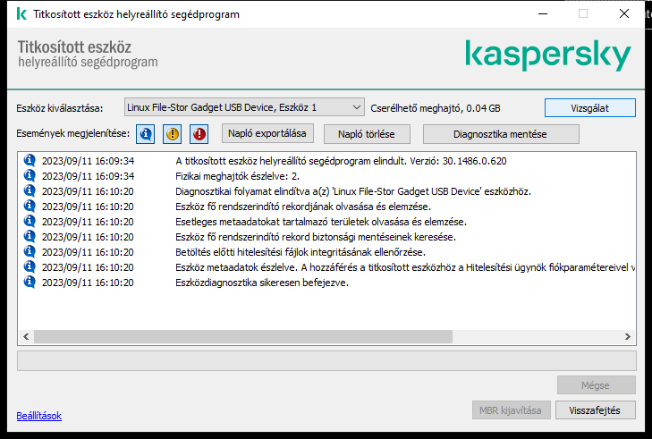Click timestamp 2023/09/11 16:09:34 of first row
This screenshot has height=439, width=652.
click(x=89, y=161)
